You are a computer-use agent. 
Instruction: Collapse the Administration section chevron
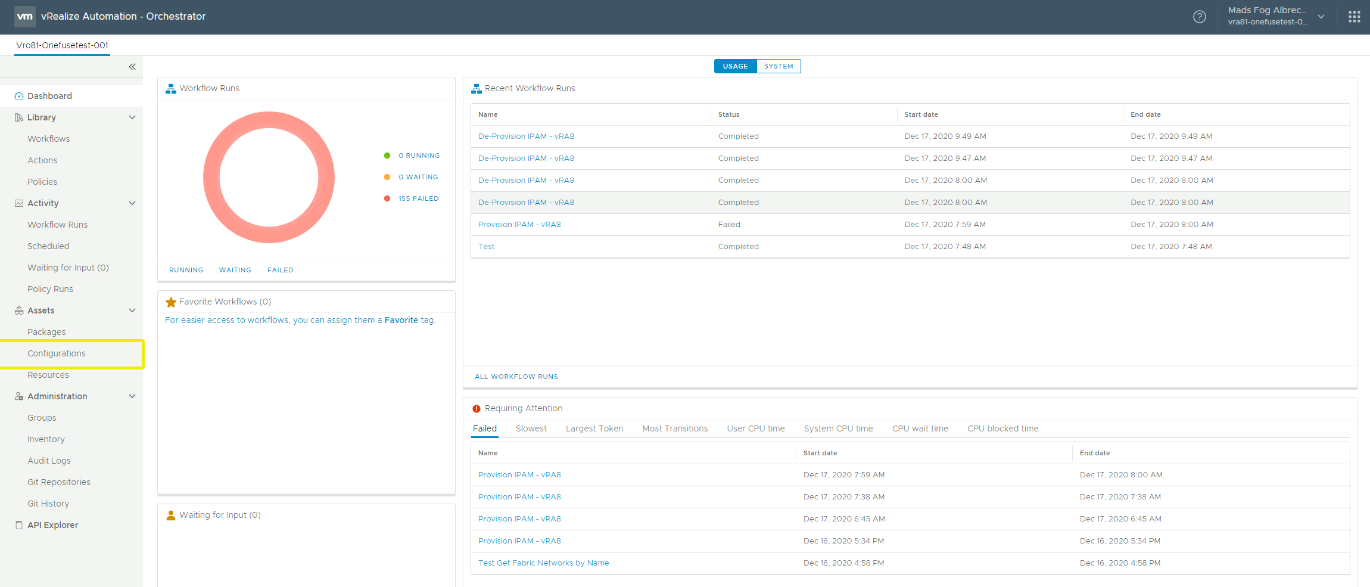(132, 396)
